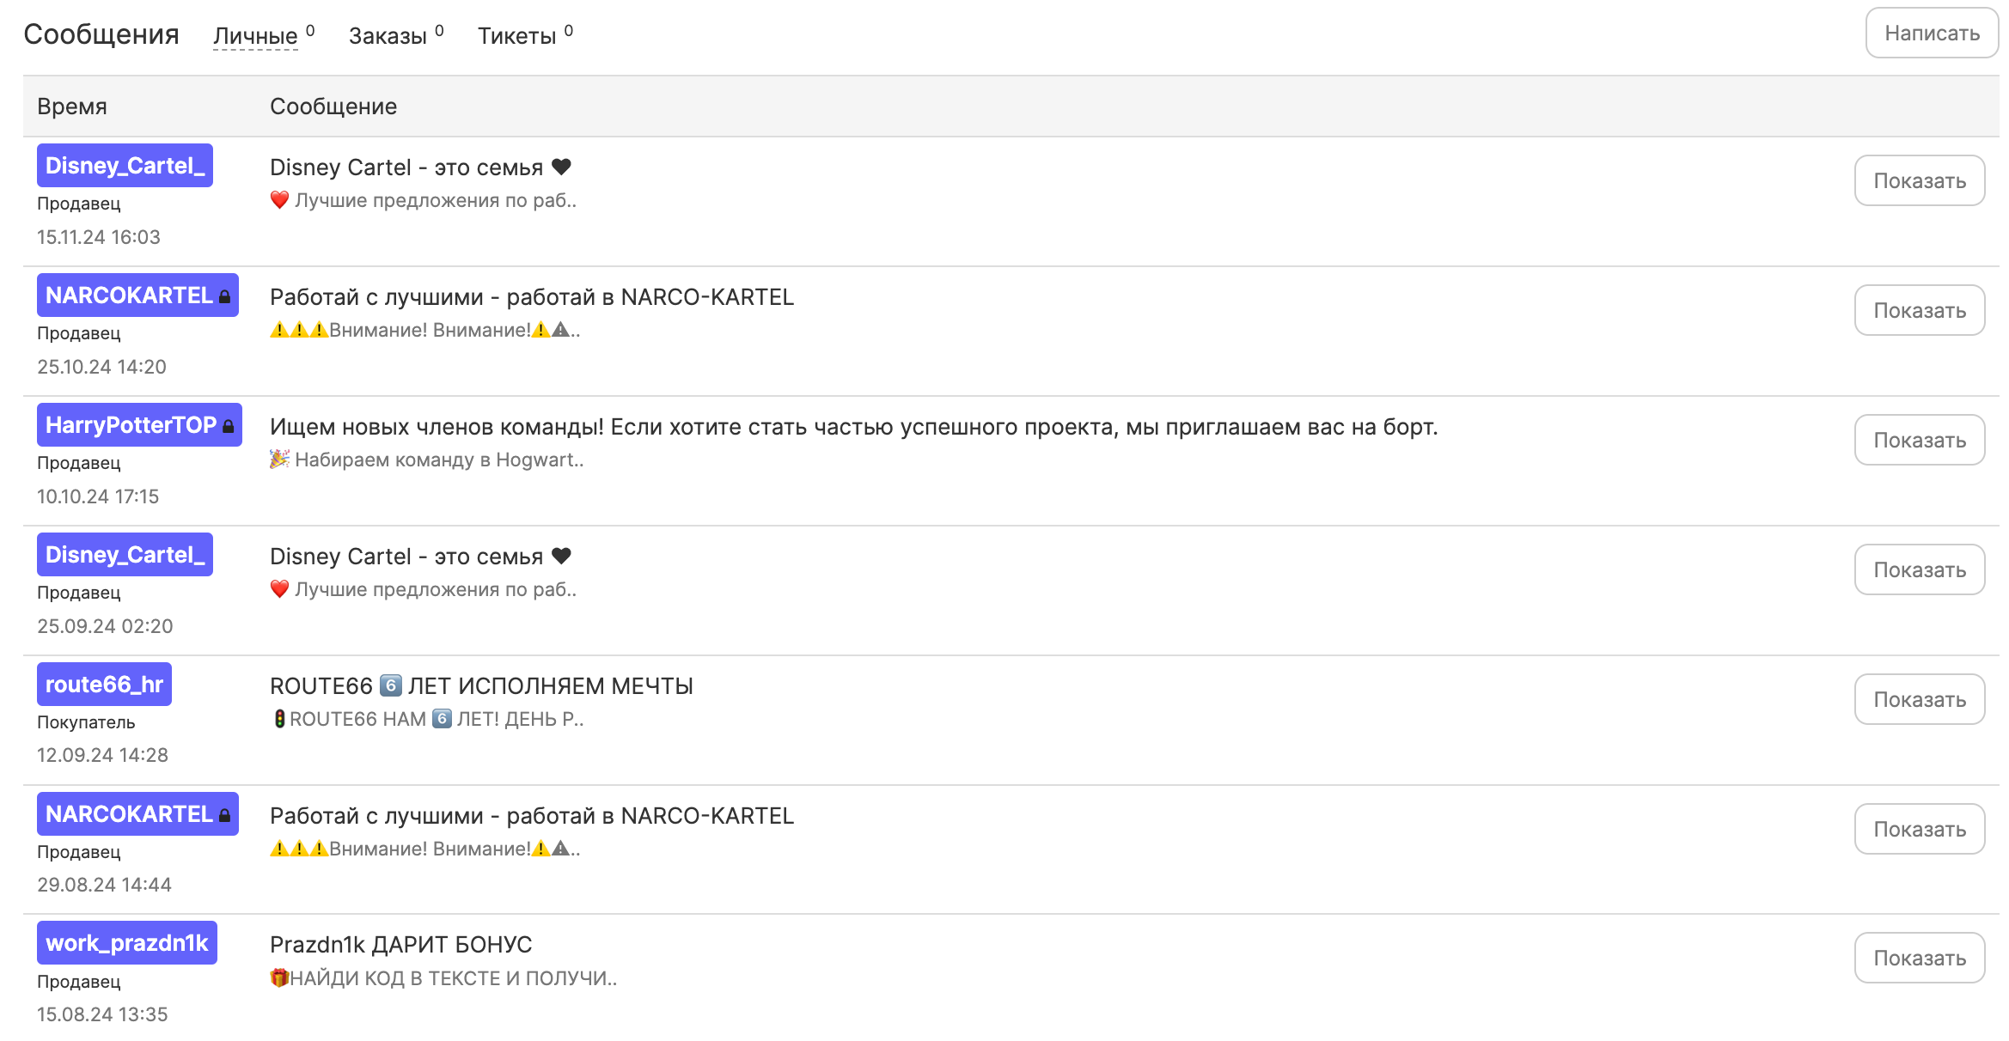The image size is (2009, 1041).
Task: Click lock icon on NARCOKARTEL badge dated 29.08.24
Action: tap(225, 815)
